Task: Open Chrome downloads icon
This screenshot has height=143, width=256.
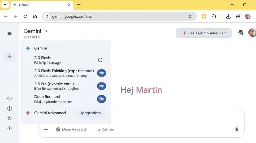Action: pyautogui.click(x=228, y=16)
